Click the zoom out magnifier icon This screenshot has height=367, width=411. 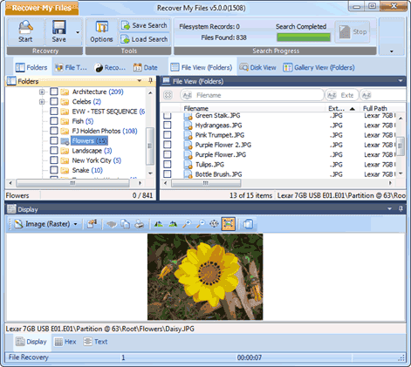[201, 224]
